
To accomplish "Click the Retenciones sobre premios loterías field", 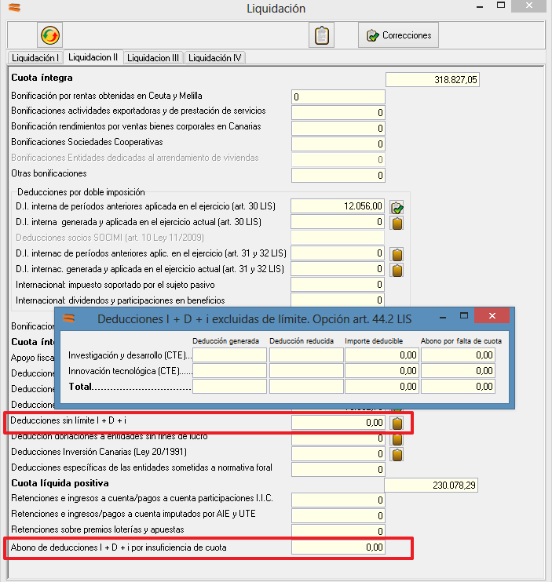I will click(338, 531).
